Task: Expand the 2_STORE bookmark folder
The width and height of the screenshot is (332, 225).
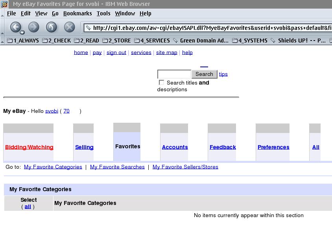Action: (117, 41)
